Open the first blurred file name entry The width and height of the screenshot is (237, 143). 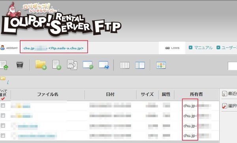[21, 106]
